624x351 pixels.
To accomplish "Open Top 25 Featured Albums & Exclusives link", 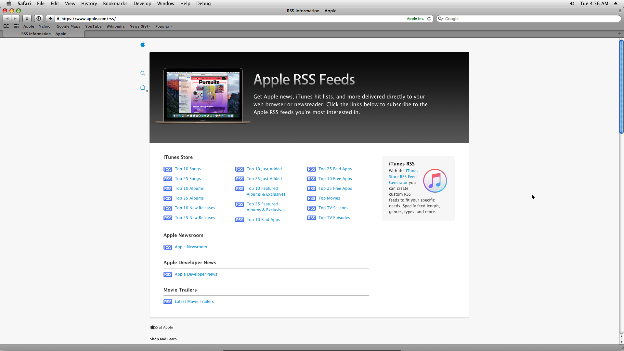I will 266,207.
